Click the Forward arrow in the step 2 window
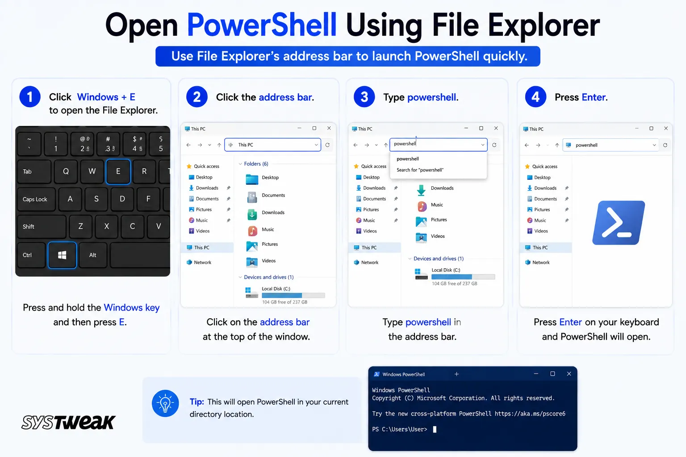Image resolution: width=686 pixels, height=457 pixels. [200, 145]
